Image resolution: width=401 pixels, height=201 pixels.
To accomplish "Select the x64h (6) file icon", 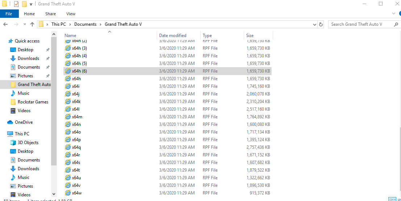I will pyautogui.click(x=68, y=71).
